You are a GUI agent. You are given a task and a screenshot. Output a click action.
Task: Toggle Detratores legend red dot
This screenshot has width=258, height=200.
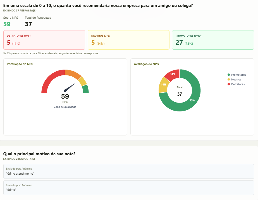tap(229, 84)
